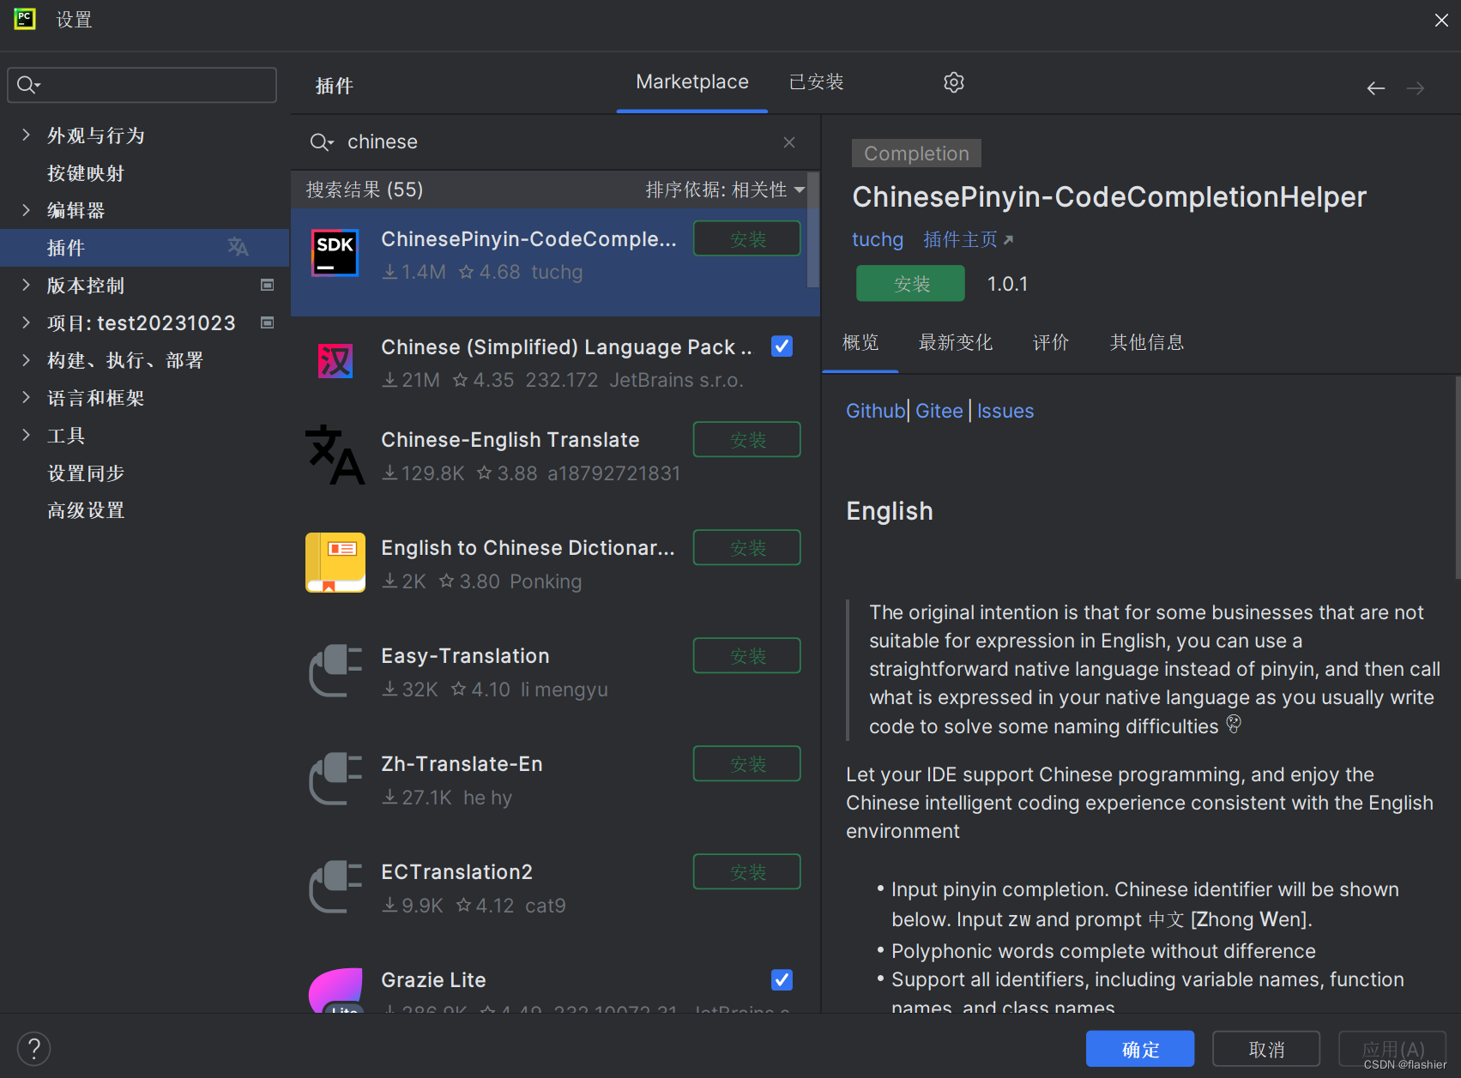The width and height of the screenshot is (1461, 1078).
Task: Expand the 工具 settings section
Action: click(x=26, y=435)
